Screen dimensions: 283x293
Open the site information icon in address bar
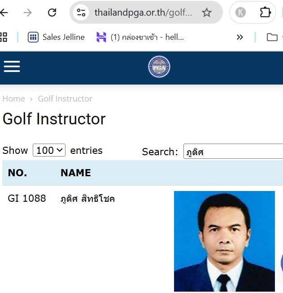[81, 13]
